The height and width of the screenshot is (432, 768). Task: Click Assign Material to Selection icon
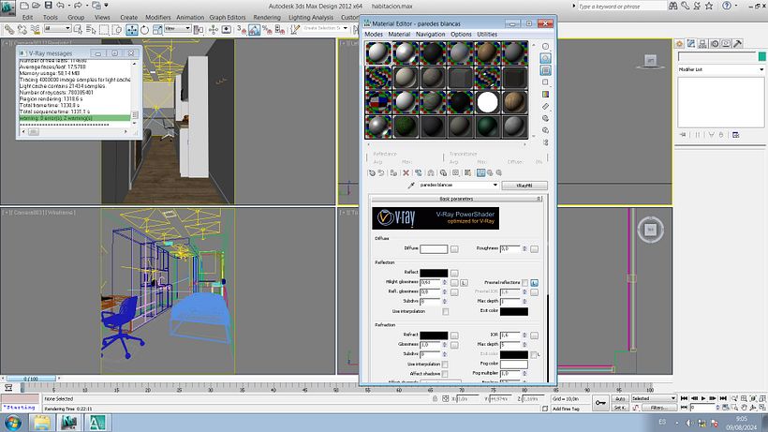tap(393, 173)
